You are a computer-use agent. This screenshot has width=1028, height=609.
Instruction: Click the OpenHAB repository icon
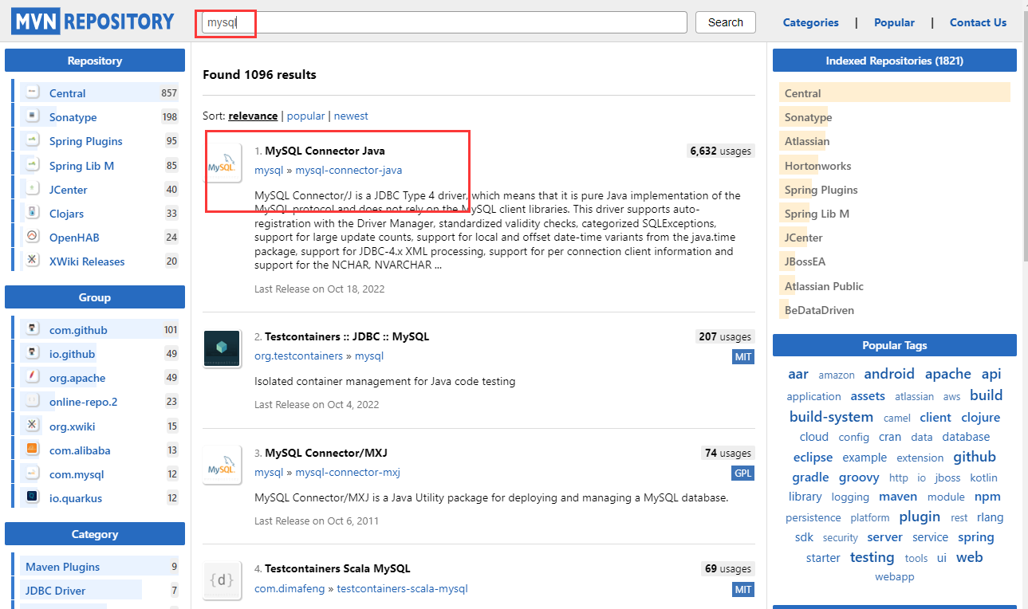point(33,237)
